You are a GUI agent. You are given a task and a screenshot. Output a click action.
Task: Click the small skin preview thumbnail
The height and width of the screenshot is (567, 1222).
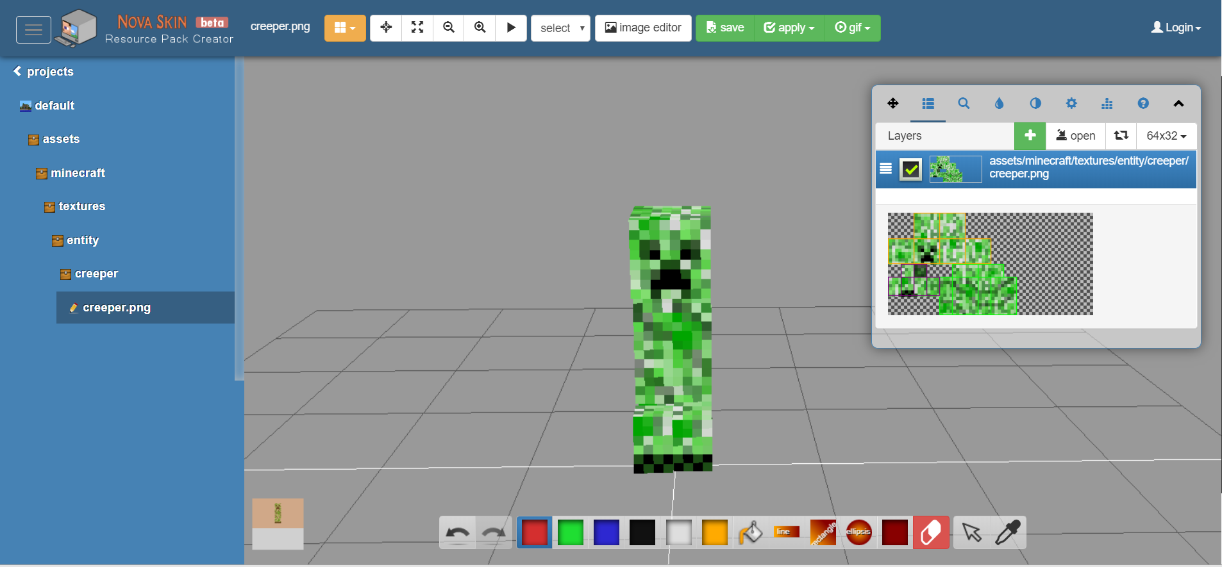point(278,524)
